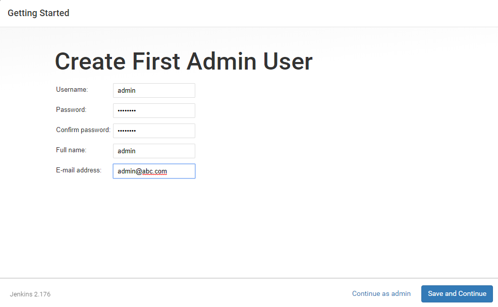The width and height of the screenshot is (498, 307).
Task: Click into the Full name field
Action: point(154,151)
